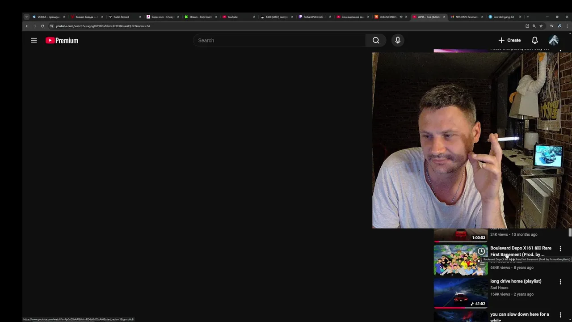
Task: Open YouTube notifications bell
Action: 534,40
